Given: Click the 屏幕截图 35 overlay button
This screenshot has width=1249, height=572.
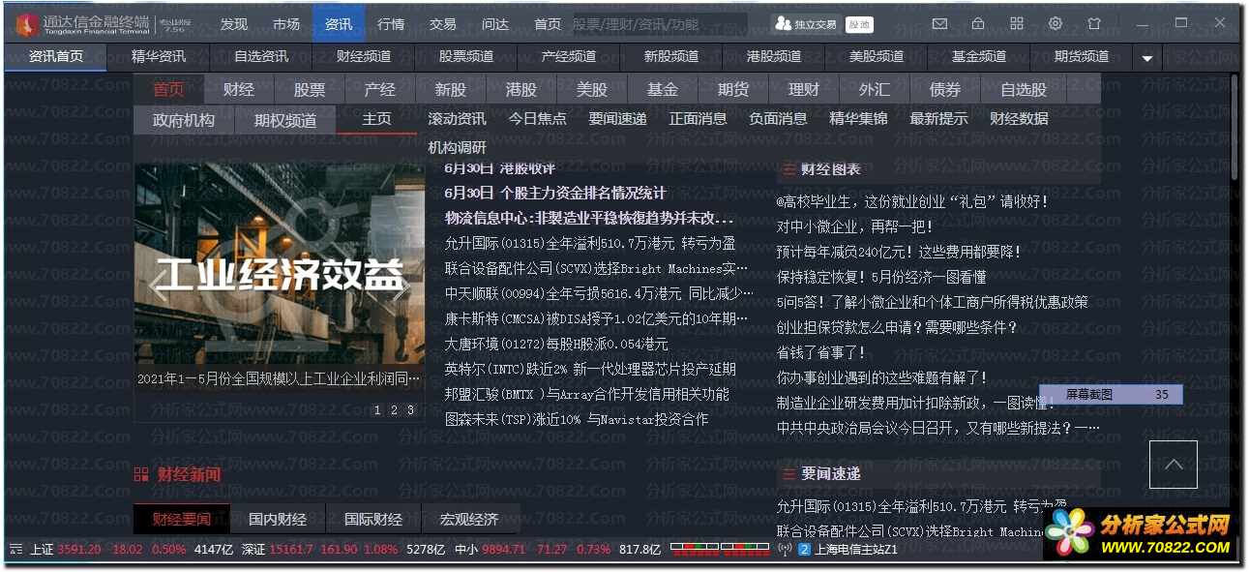Looking at the screenshot, I should 1111,394.
